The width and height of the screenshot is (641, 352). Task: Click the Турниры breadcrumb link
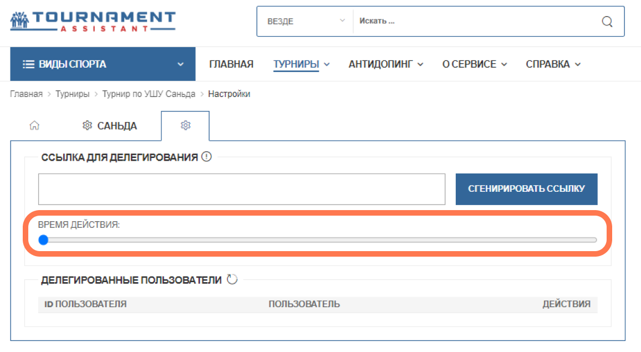[72, 94]
